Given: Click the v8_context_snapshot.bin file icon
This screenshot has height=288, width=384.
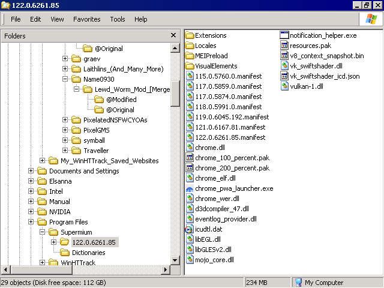Looking at the screenshot, I should coord(284,56).
